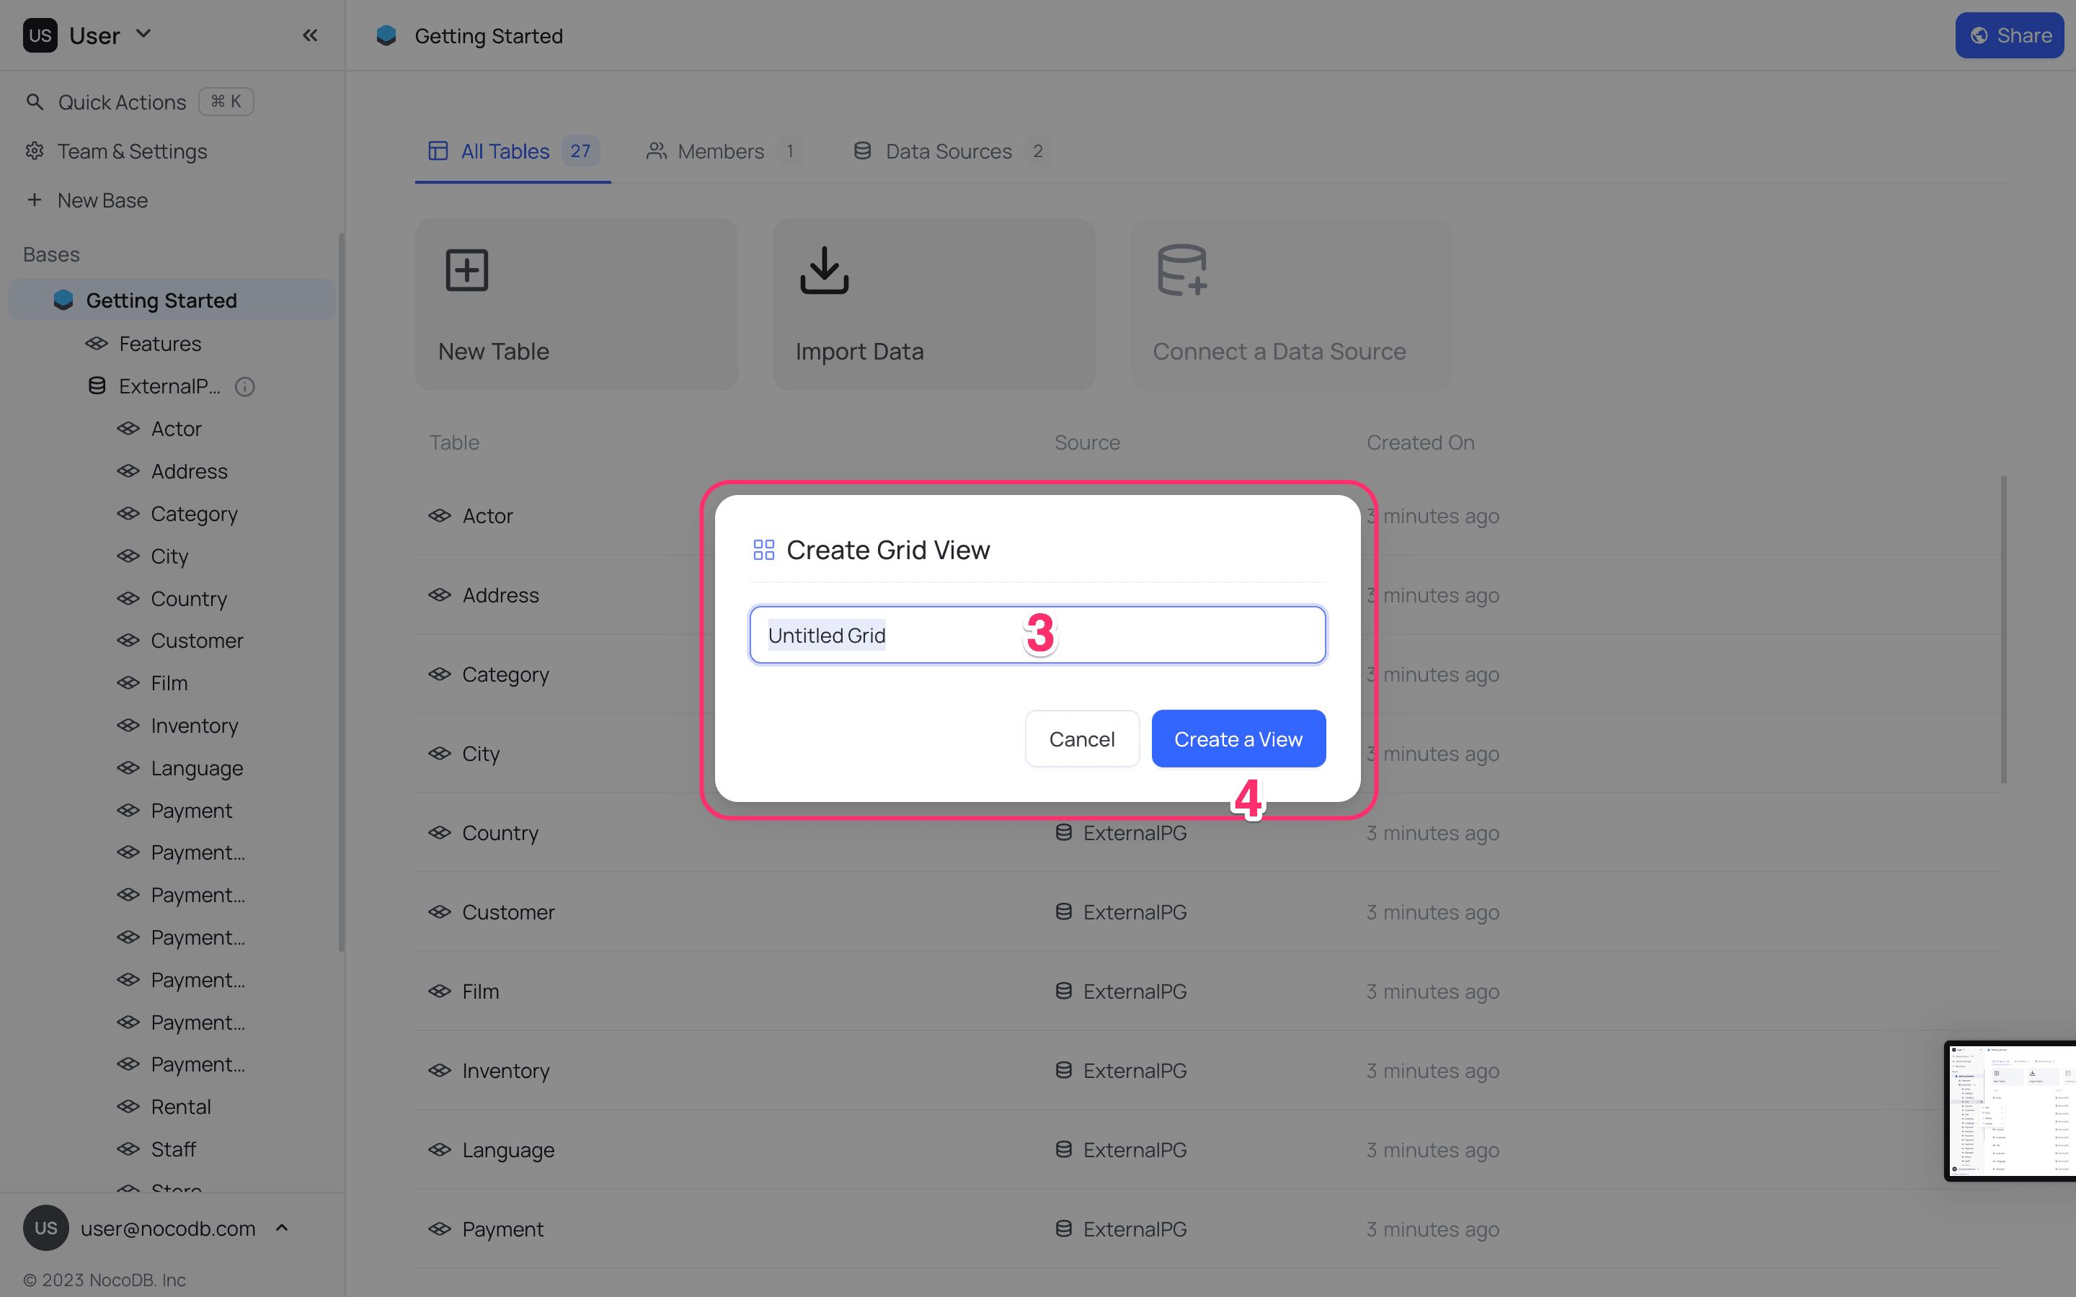Click the Create a View button
Viewport: 2076px width, 1297px height.
point(1237,739)
